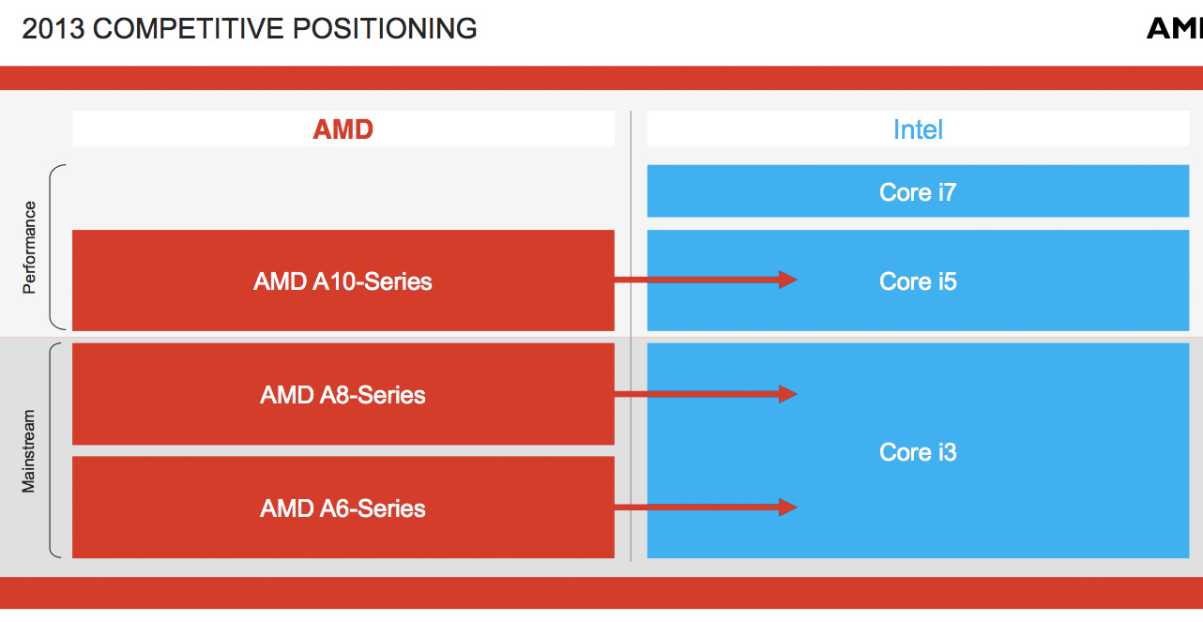Select the slide title 2013 Competitive Positioning
1203x622 pixels.
[250, 29]
